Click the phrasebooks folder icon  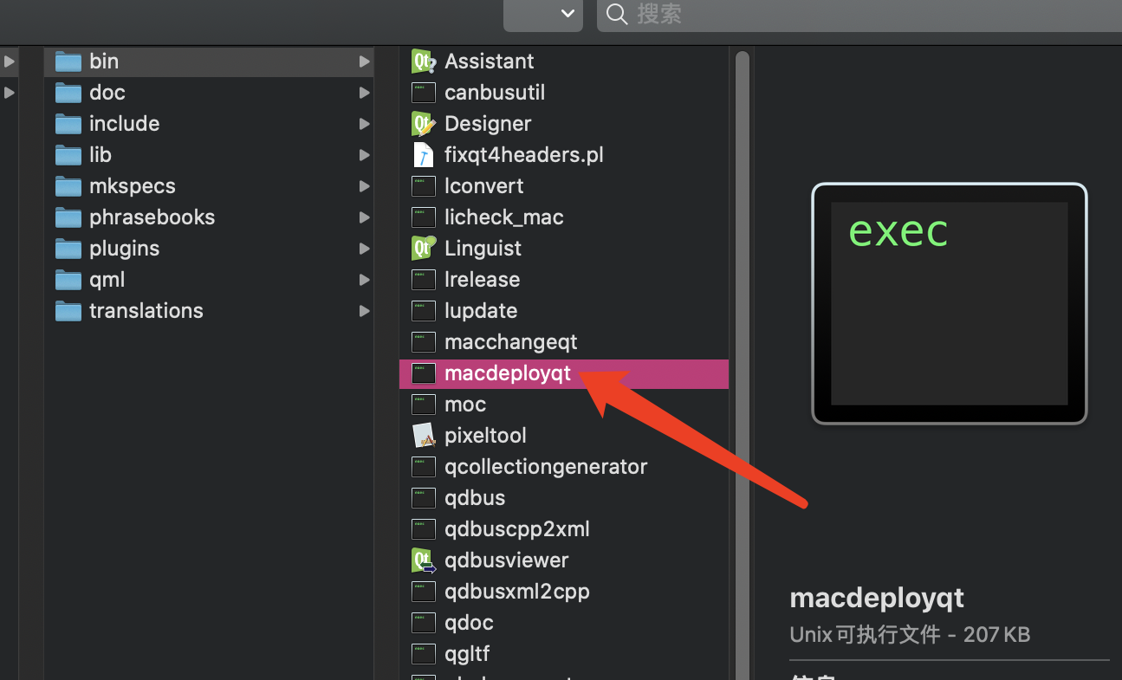(x=68, y=217)
